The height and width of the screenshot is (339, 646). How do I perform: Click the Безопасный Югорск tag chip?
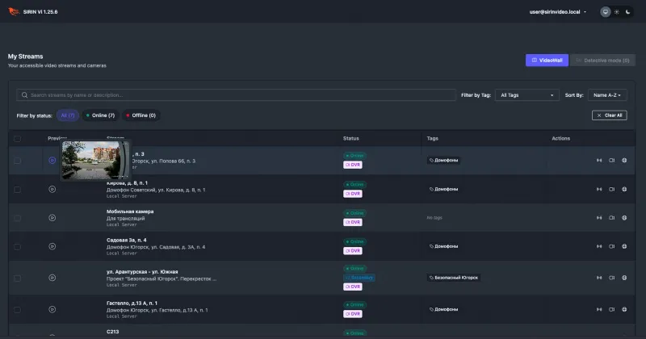454,278
